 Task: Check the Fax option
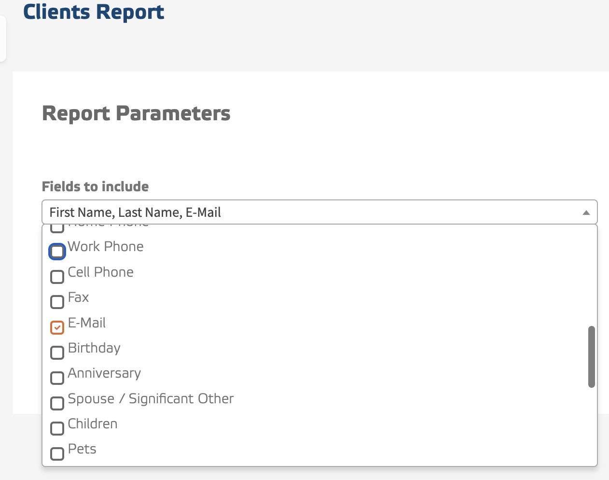(x=57, y=302)
